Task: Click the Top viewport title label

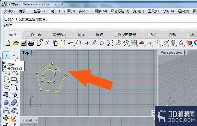Action: tap(26, 53)
